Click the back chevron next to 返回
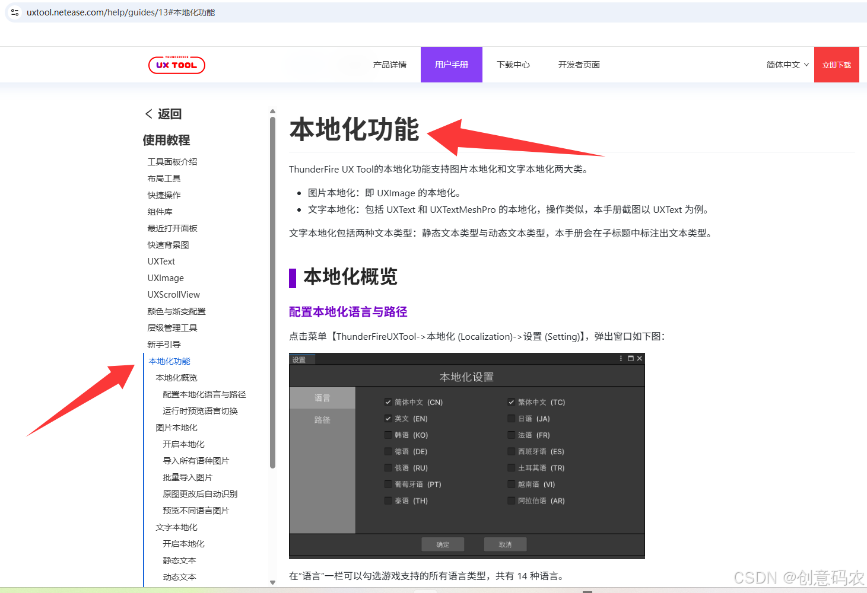Viewport: 867px width, 593px height. click(148, 114)
